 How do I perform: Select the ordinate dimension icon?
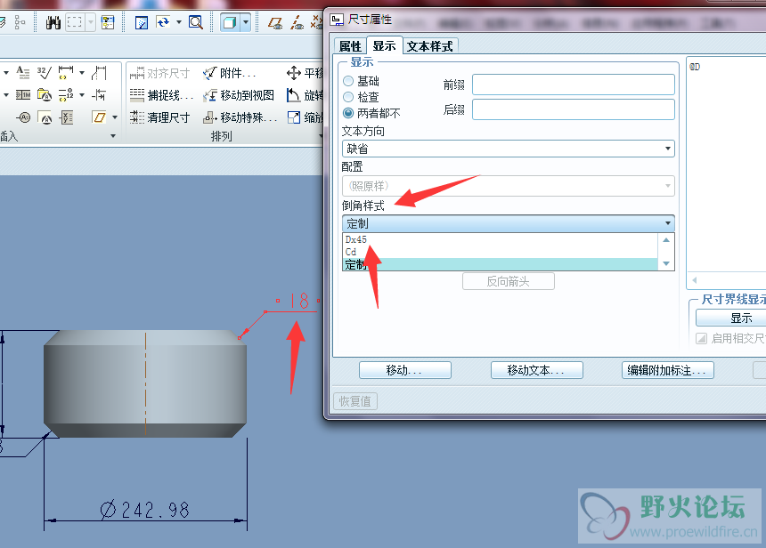65,94
